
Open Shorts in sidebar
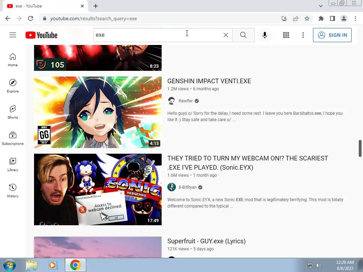13,112
